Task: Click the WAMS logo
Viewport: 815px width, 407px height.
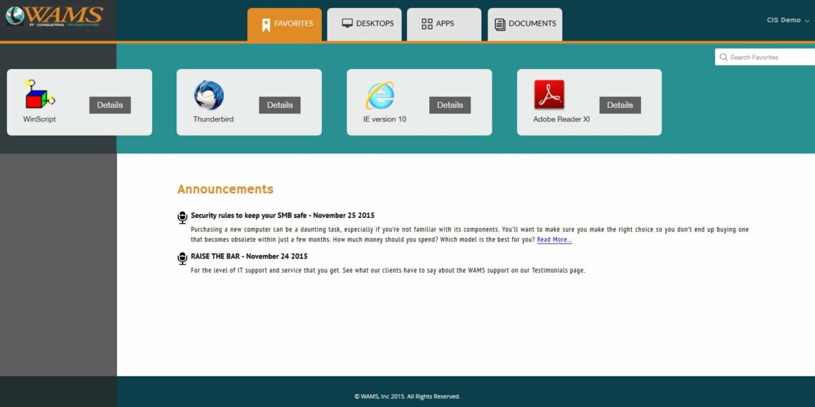Action: (x=55, y=16)
